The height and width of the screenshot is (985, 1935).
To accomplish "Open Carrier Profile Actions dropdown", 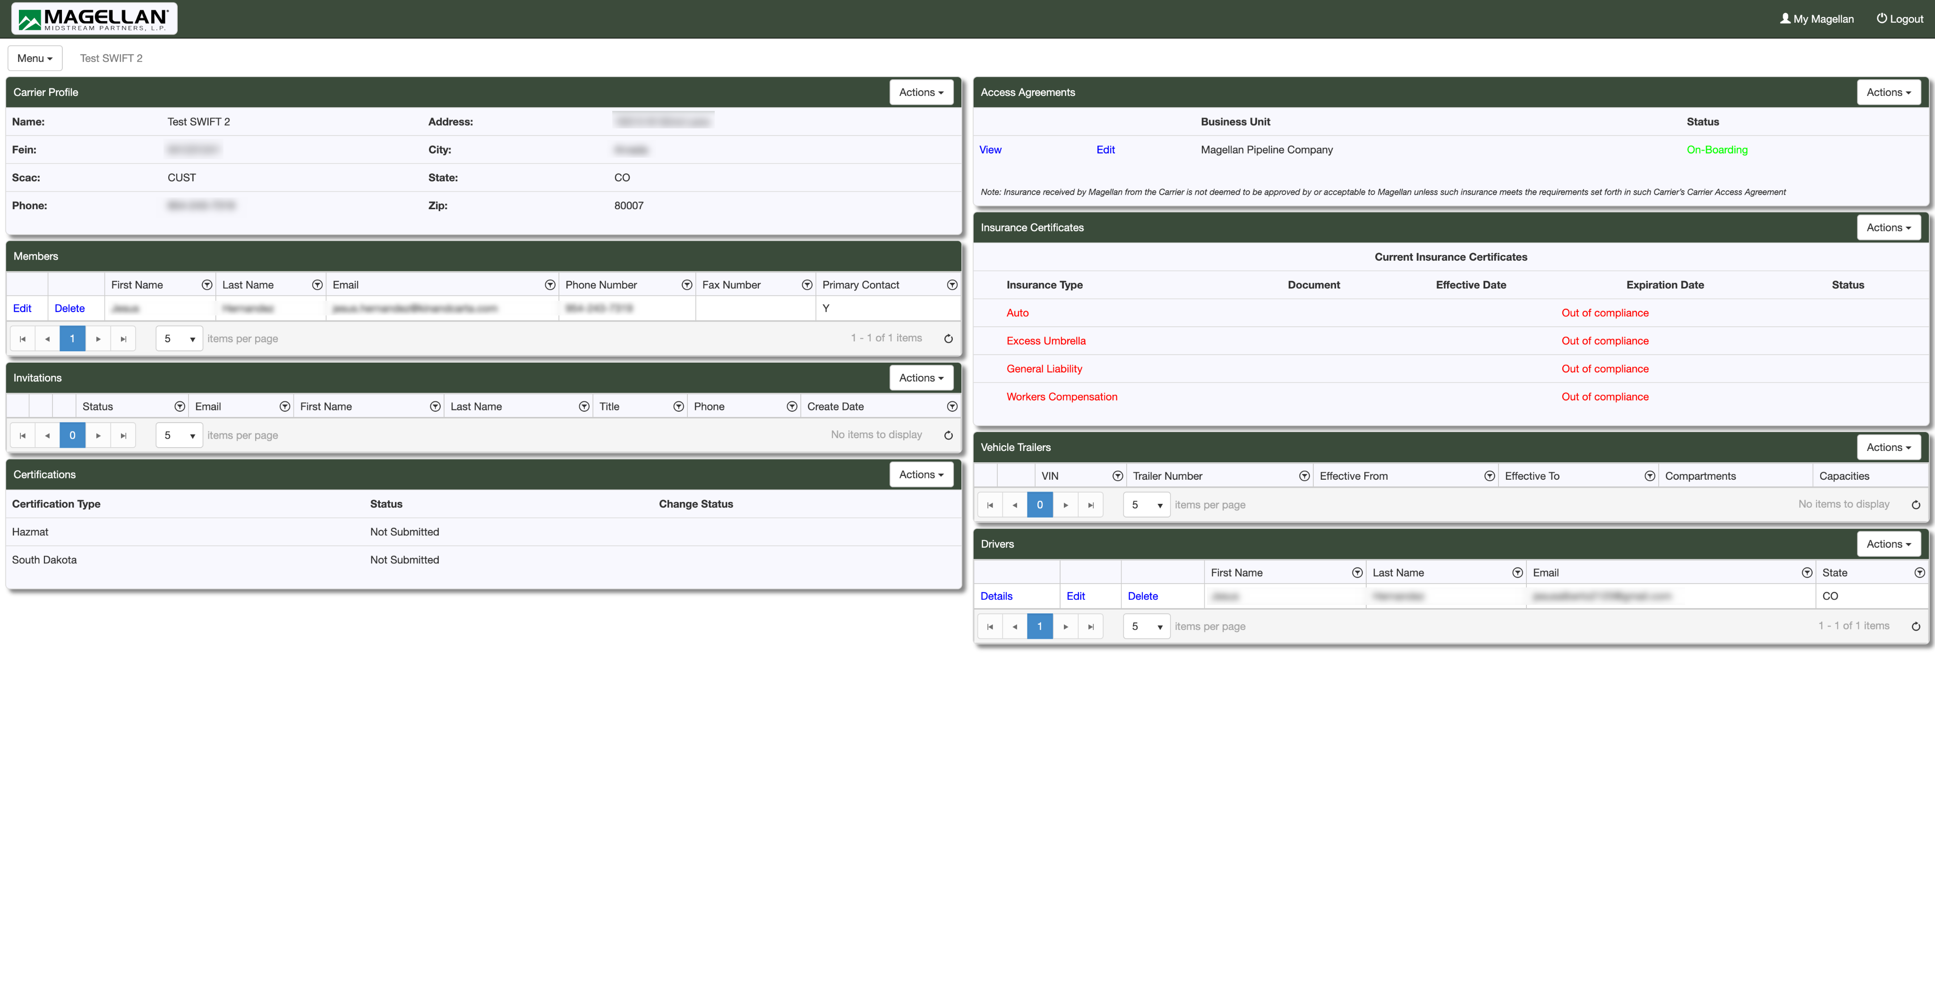I will point(921,93).
